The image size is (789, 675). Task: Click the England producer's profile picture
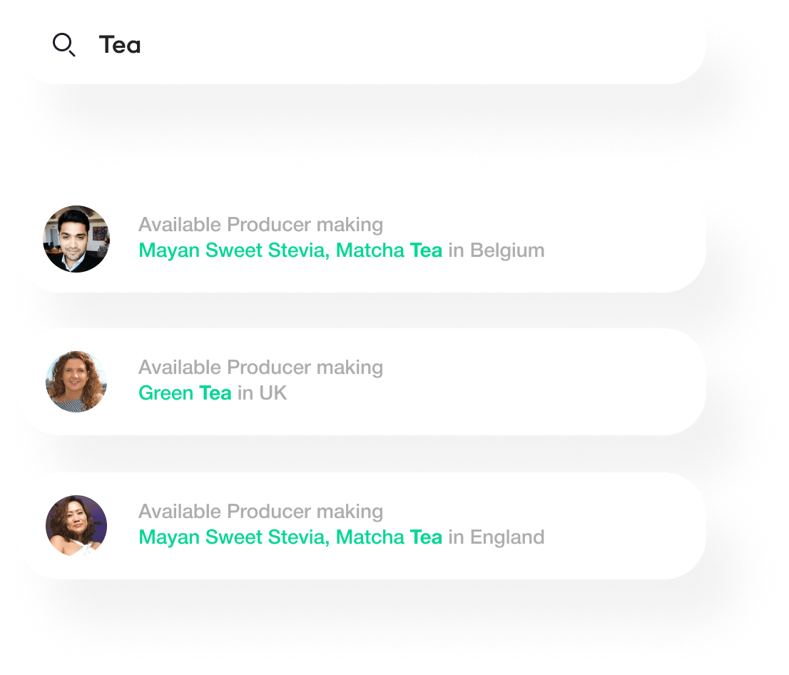click(x=76, y=526)
